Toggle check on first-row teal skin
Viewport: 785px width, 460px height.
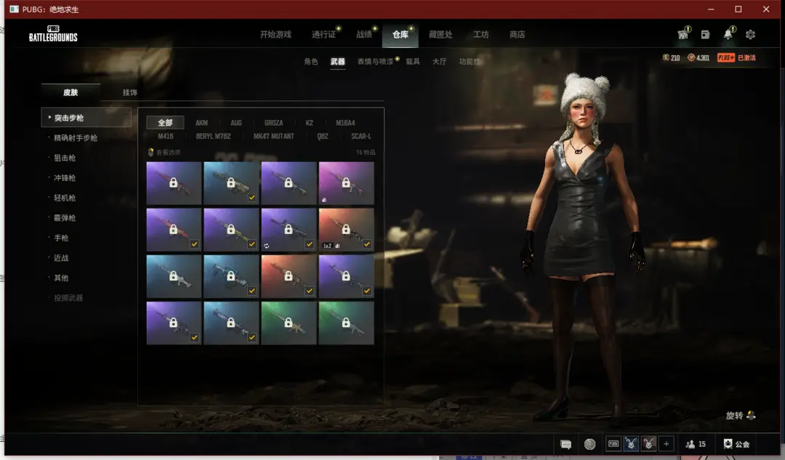251,198
